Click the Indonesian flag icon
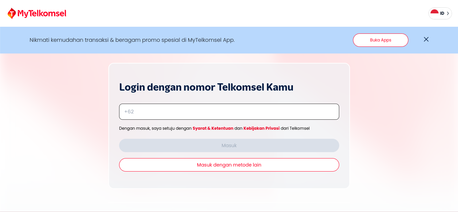 click(x=435, y=13)
